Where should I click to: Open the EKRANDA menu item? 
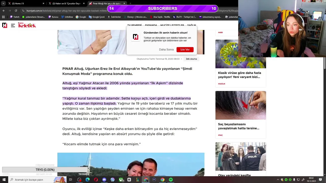(x=151, y=25)
